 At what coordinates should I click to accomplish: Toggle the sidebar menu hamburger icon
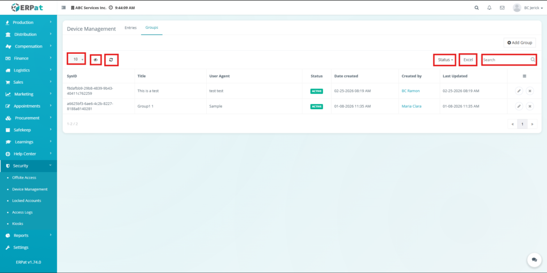point(64,8)
